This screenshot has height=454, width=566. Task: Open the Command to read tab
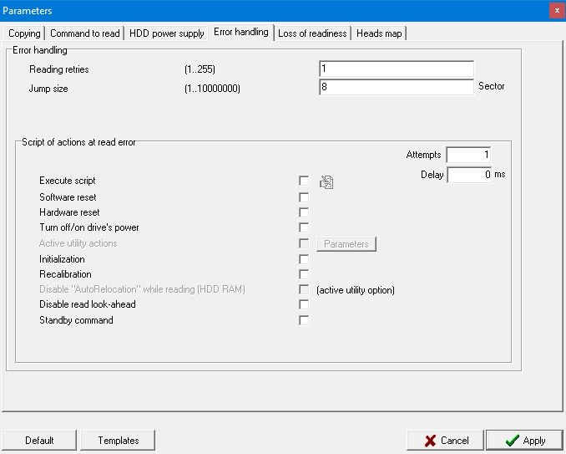click(x=85, y=33)
